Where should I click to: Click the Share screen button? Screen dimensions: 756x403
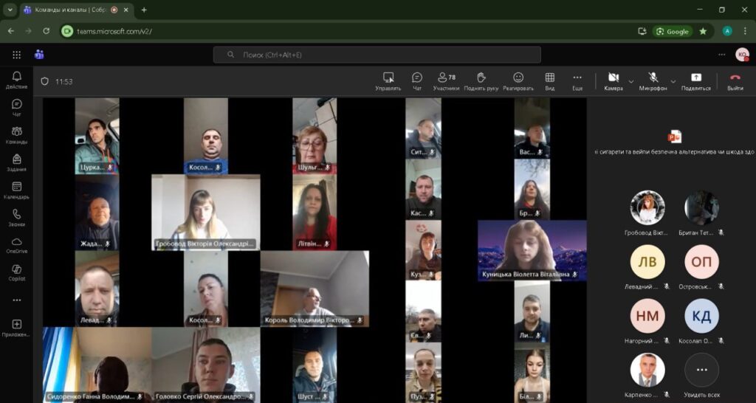coord(695,80)
